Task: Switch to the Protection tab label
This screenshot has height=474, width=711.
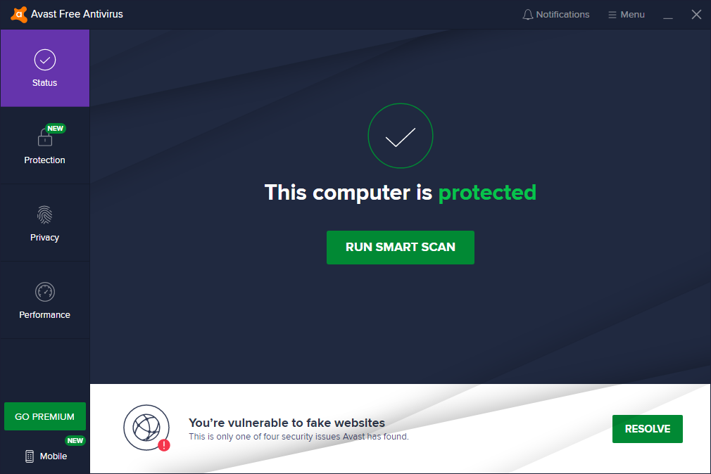Action: click(44, 160)
